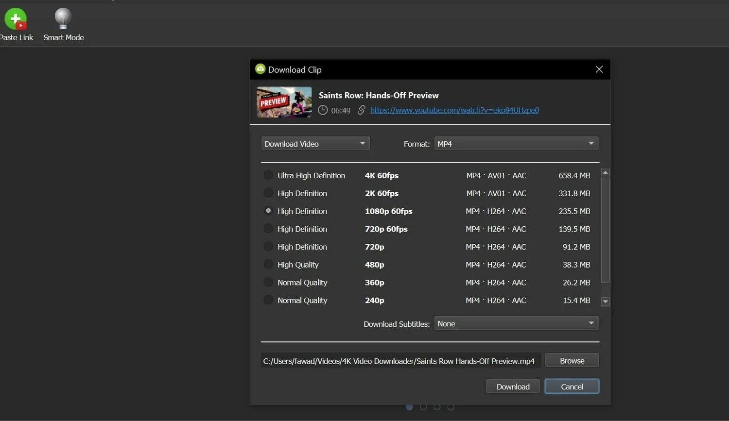Click the Cancel button
Image resolution: width=729 pixels, height=421 pixels.
tap(572, 387)
